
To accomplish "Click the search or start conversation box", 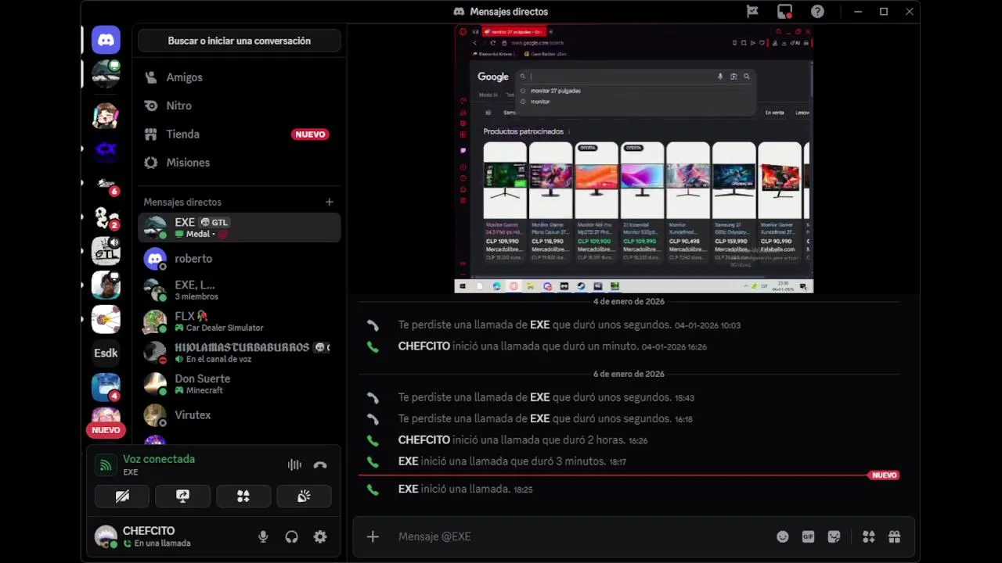I will [239, 41].
